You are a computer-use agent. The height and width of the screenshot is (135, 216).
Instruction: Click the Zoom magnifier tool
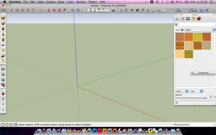[x=72, y=10]
